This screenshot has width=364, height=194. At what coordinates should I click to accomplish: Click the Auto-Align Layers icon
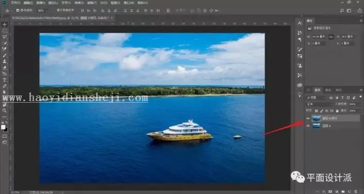click(168, 10)
